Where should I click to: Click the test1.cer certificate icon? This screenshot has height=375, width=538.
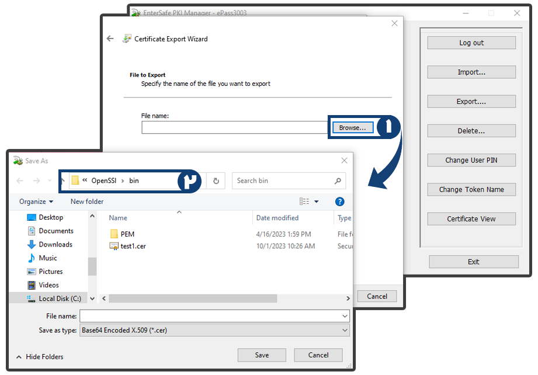[113, 246]
